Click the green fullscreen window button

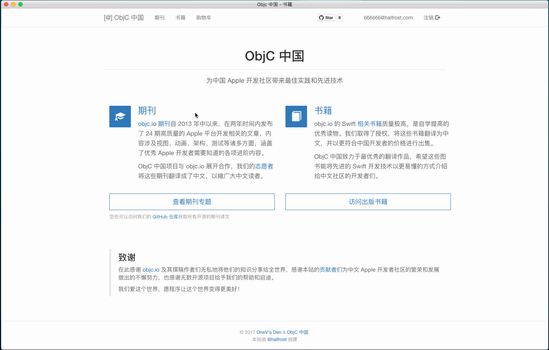point(20,4)
